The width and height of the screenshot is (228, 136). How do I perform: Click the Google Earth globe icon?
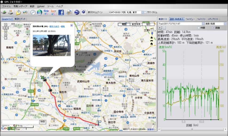click(76, 12)
